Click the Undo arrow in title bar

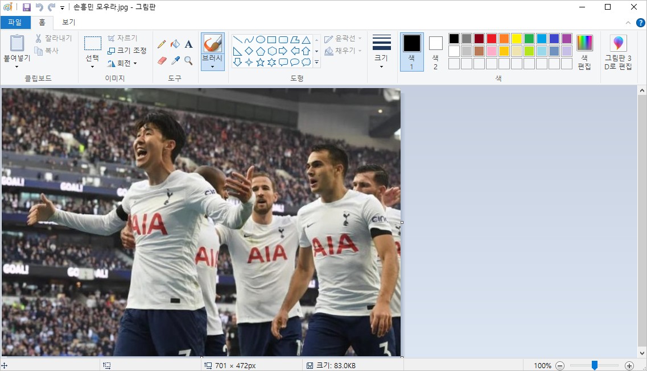coord(39,7)
